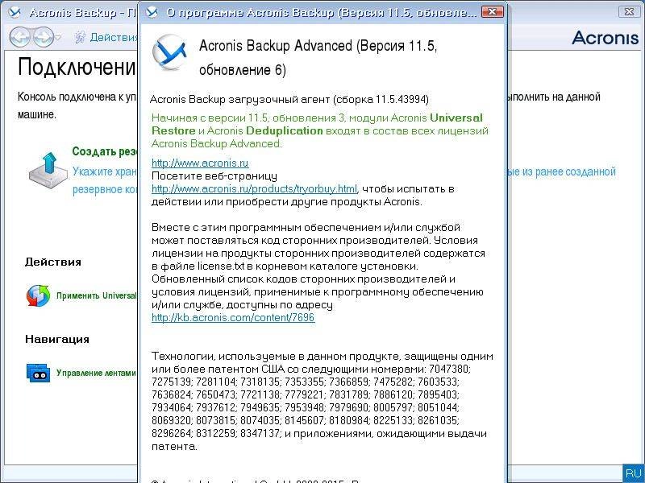Open the tryorbuy.html products link
The image size is (645, 483).
pyautogui.click(x=254, y=189)
